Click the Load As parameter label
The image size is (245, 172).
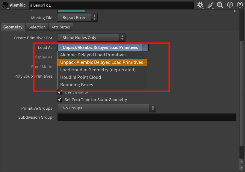[45, 48]
